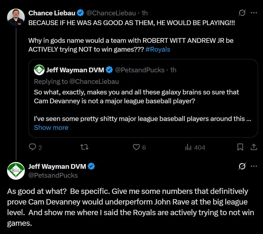Open more options menu on Jeff's reply
263x234 pixels.
254,166
